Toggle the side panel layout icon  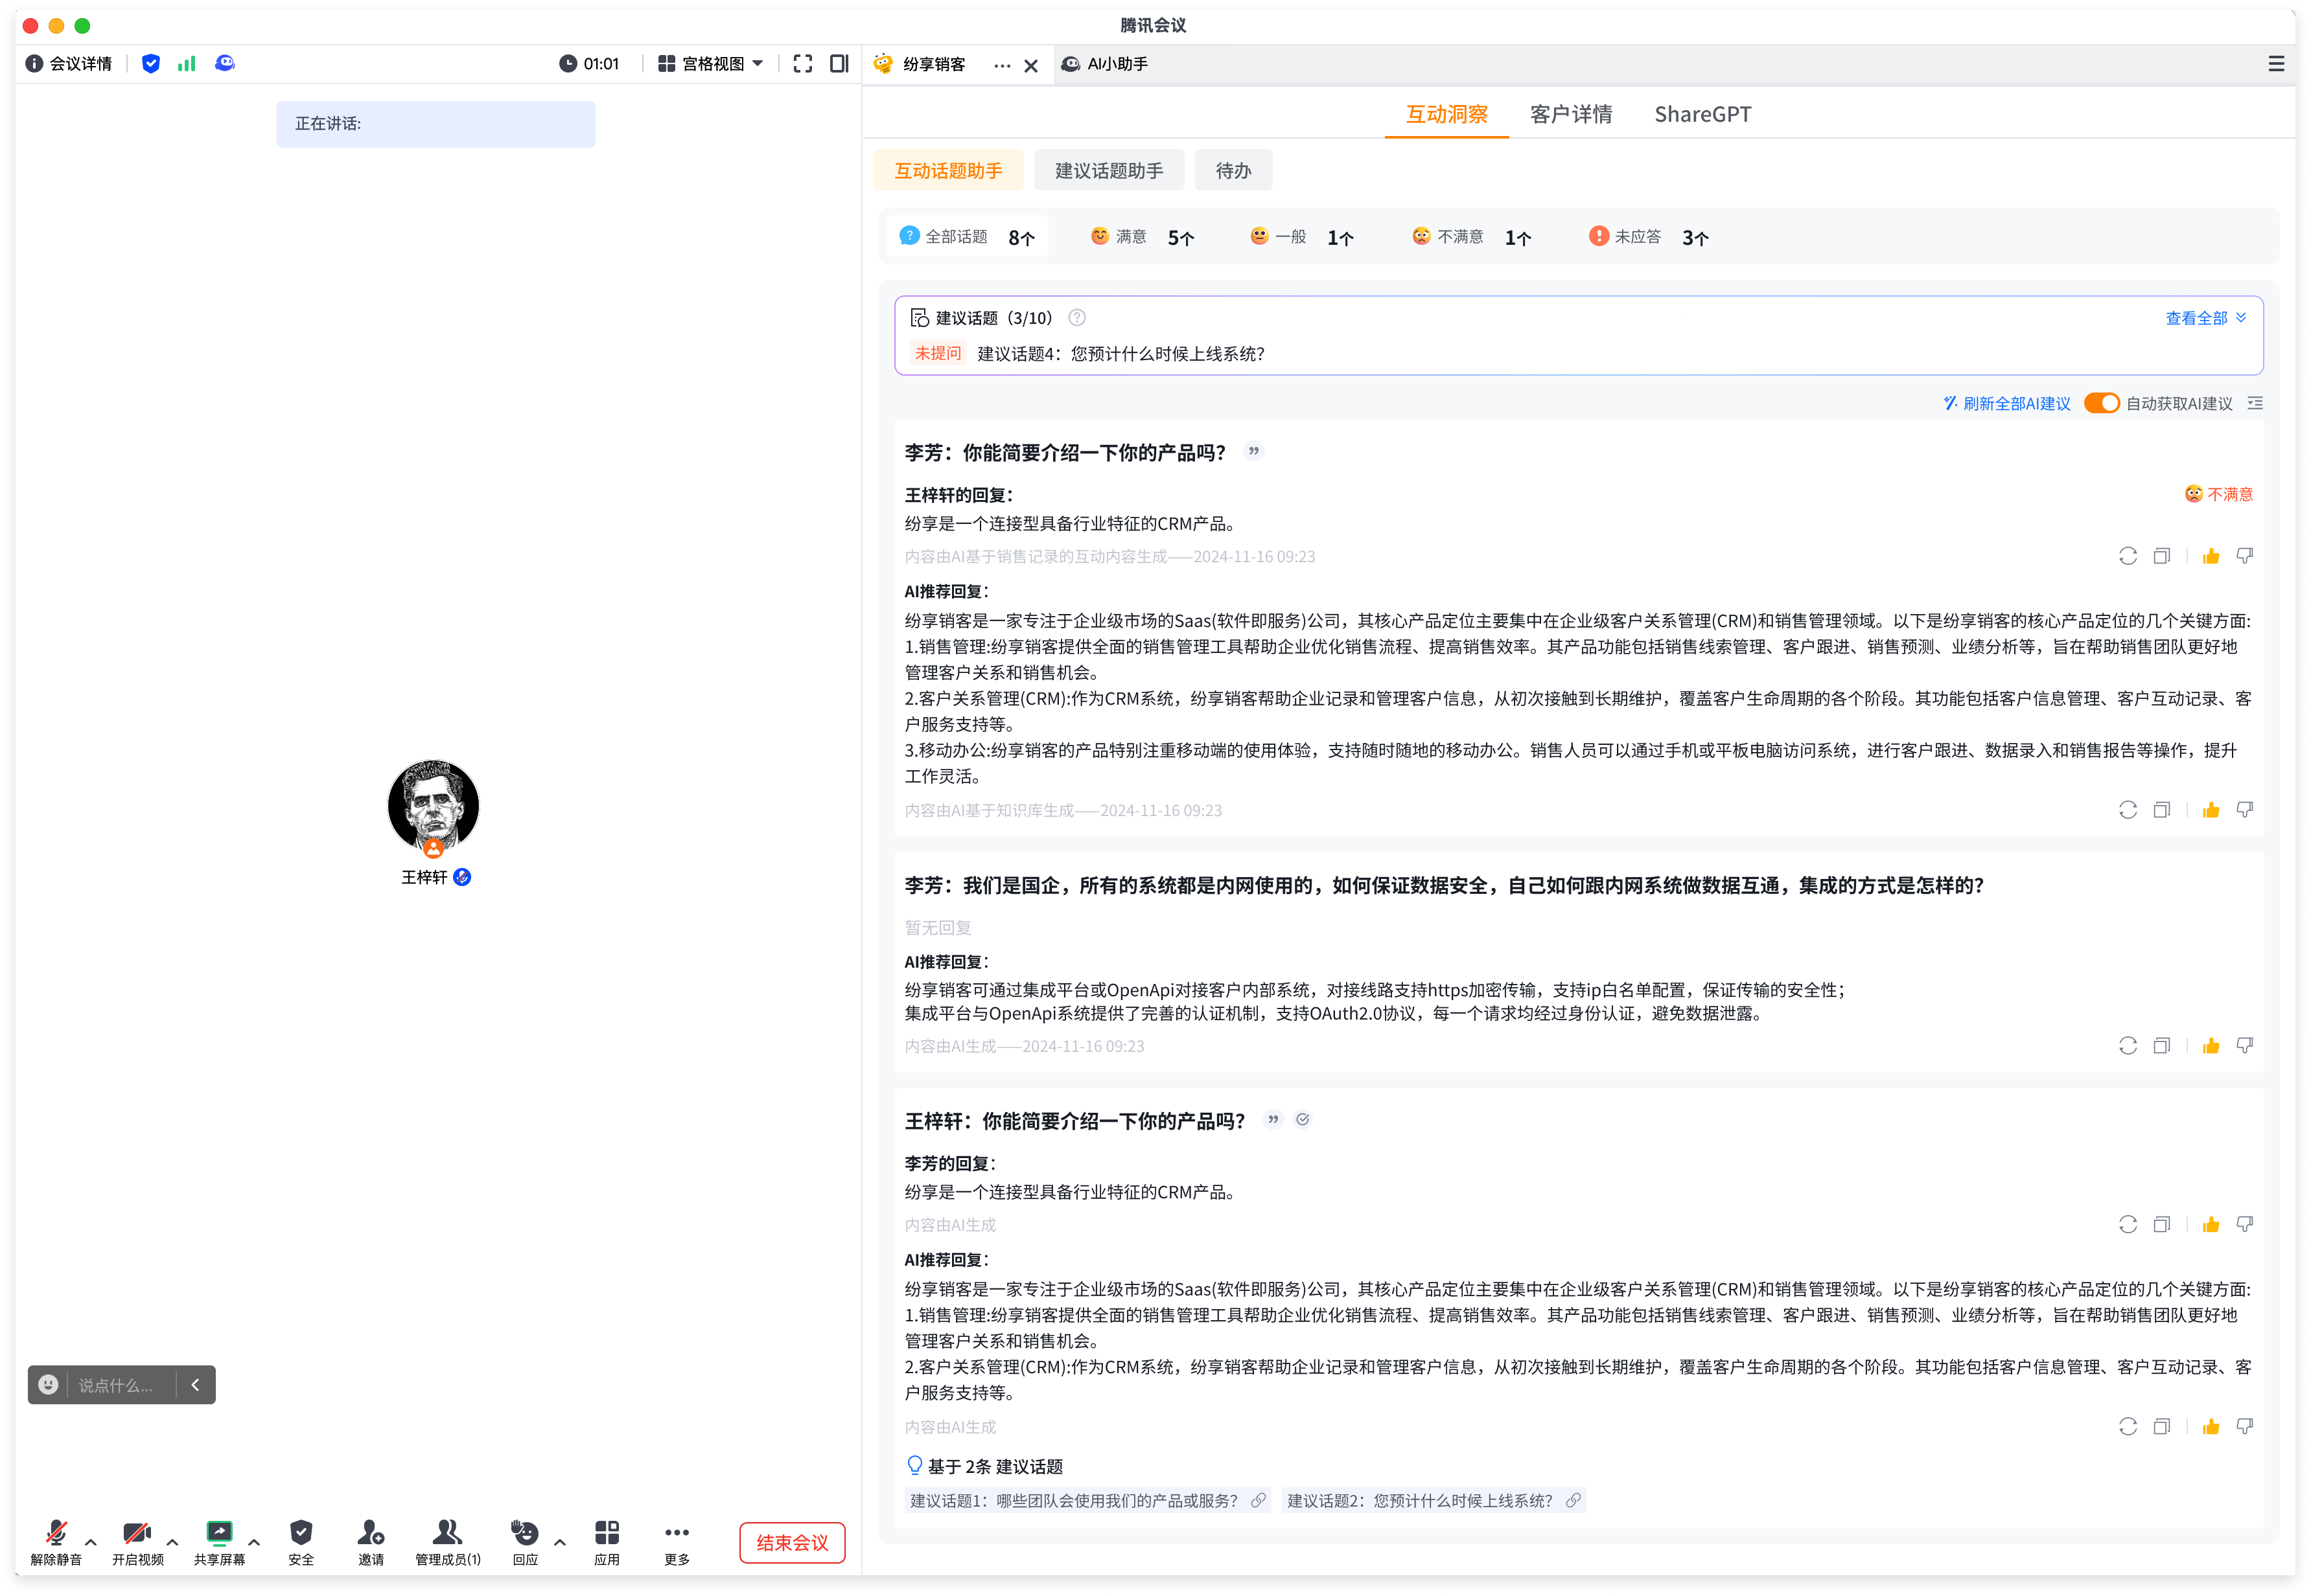[x=839, y=64]
